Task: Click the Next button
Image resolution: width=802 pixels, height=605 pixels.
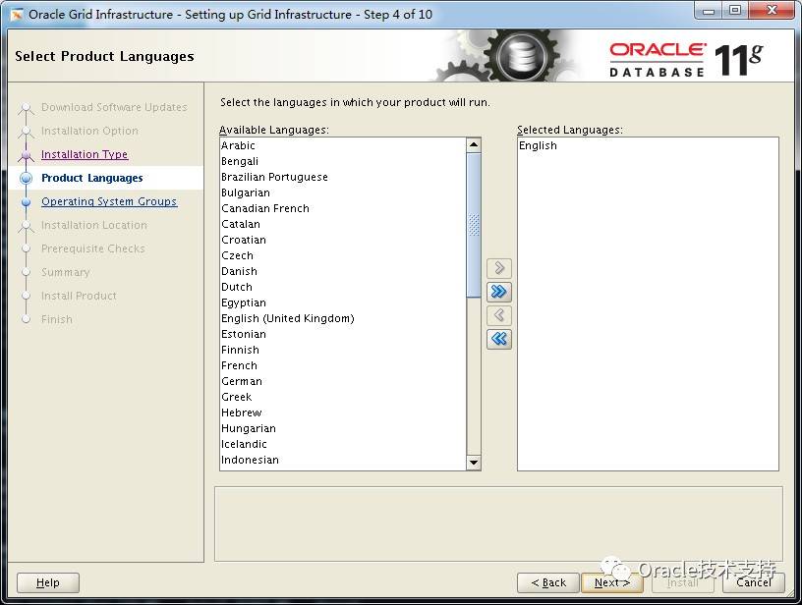Action: click(611, 582)
